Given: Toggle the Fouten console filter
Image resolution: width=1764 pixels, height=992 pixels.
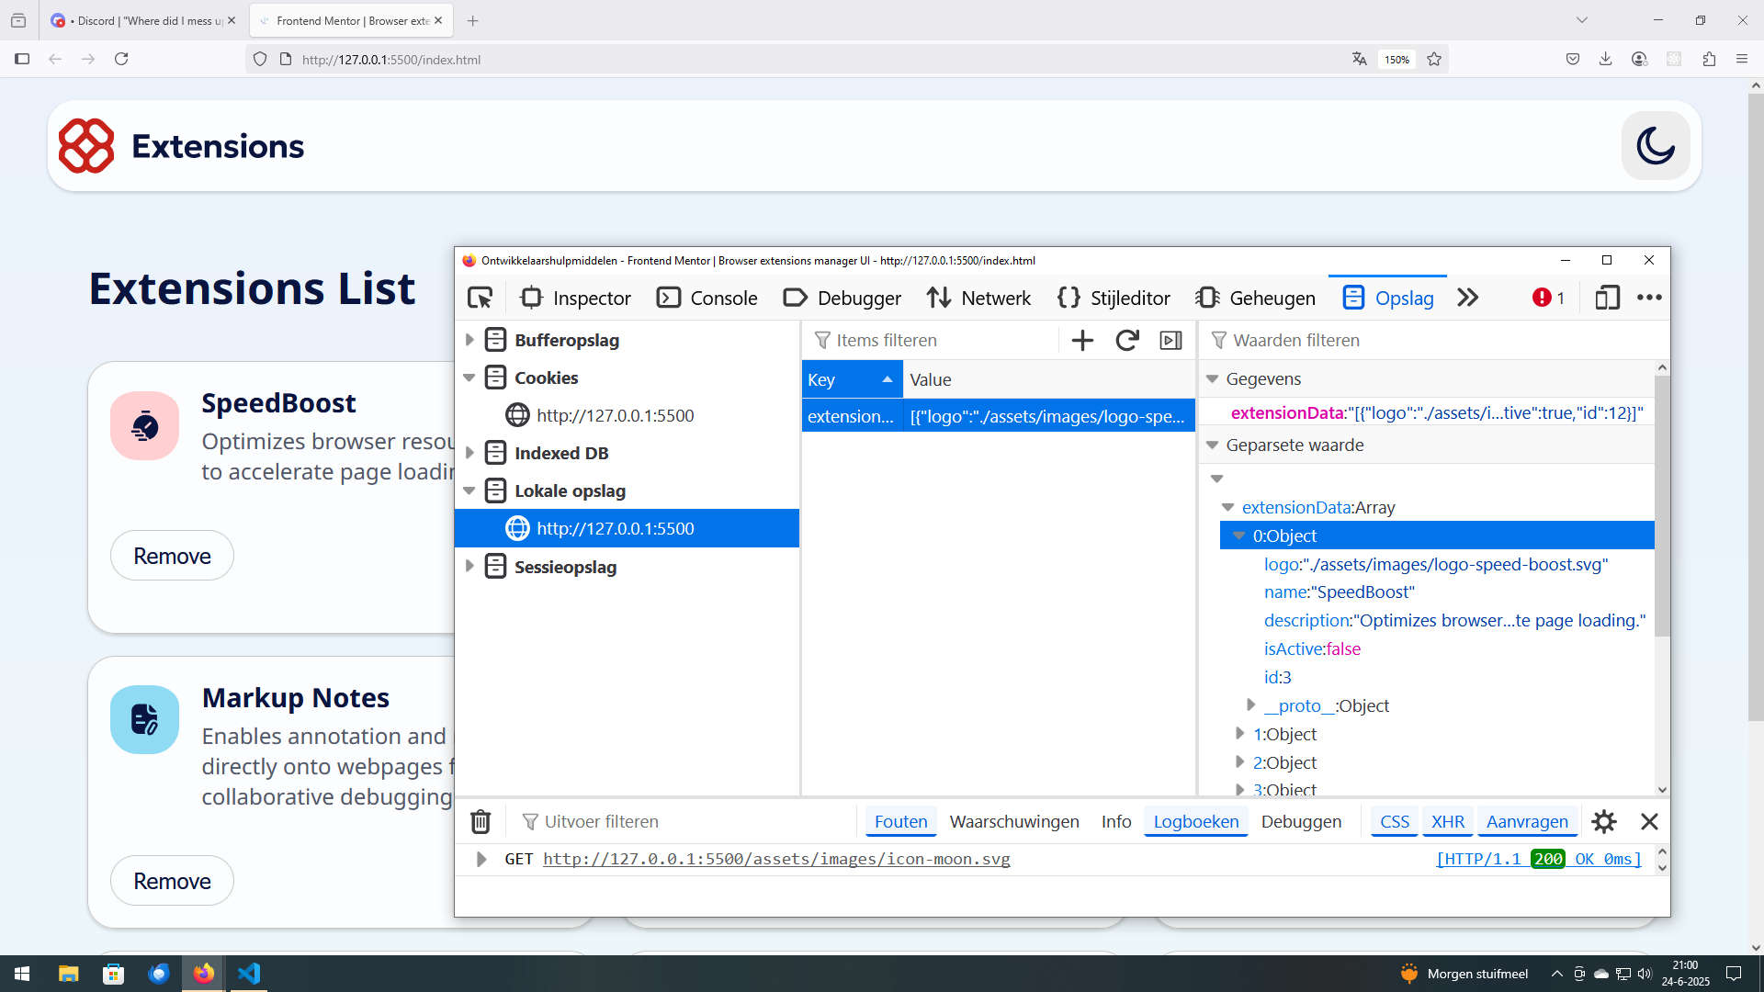Looking at the screenshot, I should click(x=900, y=821).
